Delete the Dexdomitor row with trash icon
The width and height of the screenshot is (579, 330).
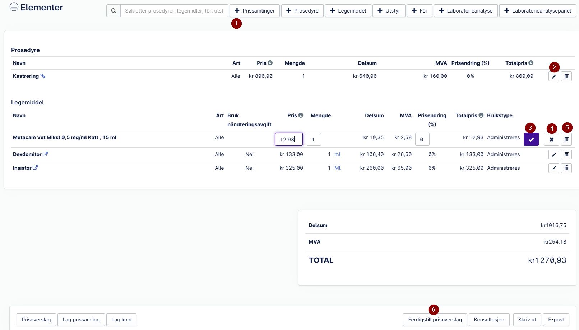click(x=566, y=155)
